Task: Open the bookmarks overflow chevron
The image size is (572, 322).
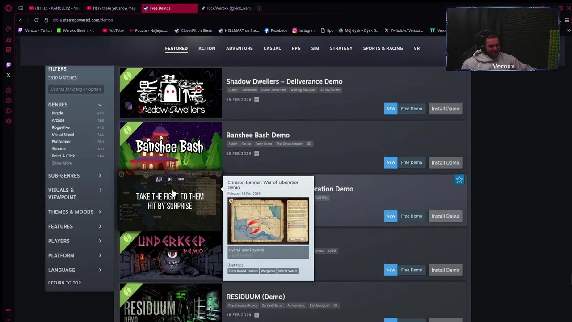Action: [x=568, y=30]
